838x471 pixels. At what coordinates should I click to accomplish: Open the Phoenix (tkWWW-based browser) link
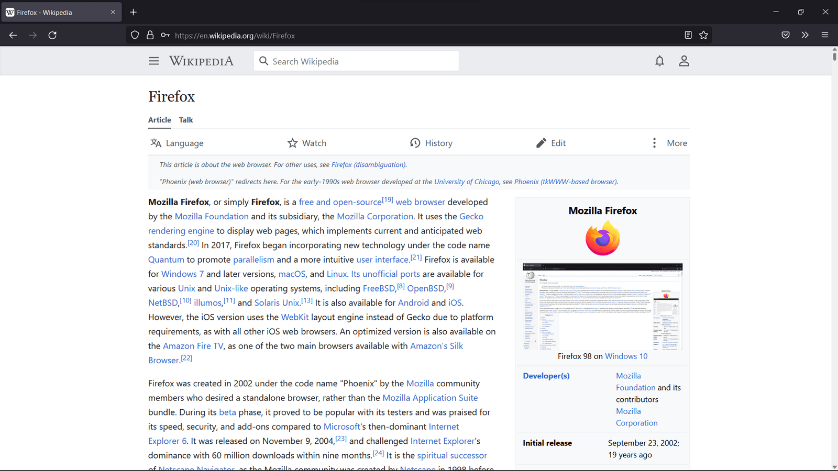(566, 182)
